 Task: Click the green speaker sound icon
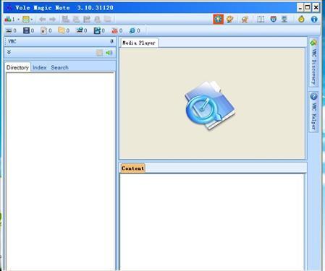(109, 53)
